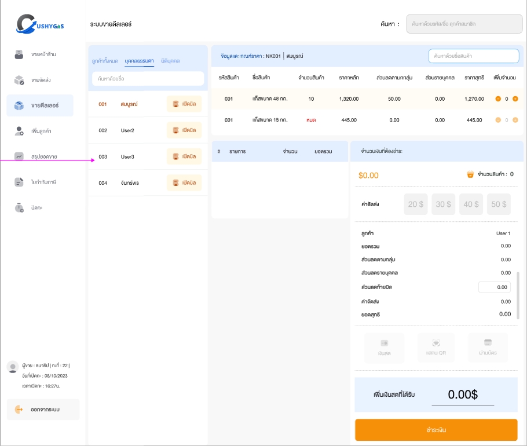Select customer name User2 in list
The image size is (527, 446).
pos(127,130)
